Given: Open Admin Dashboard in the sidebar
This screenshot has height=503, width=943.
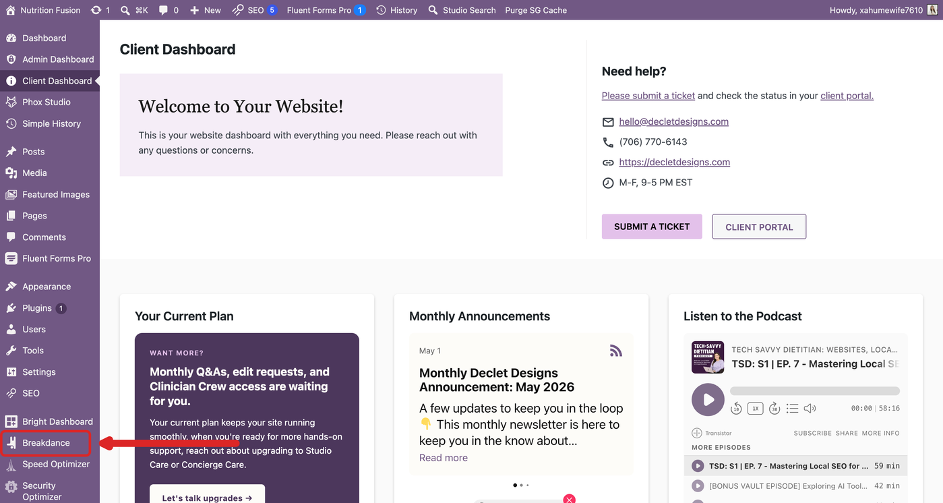Looking at the screenshot, I should pyautogui.click(x=49, y=59).
